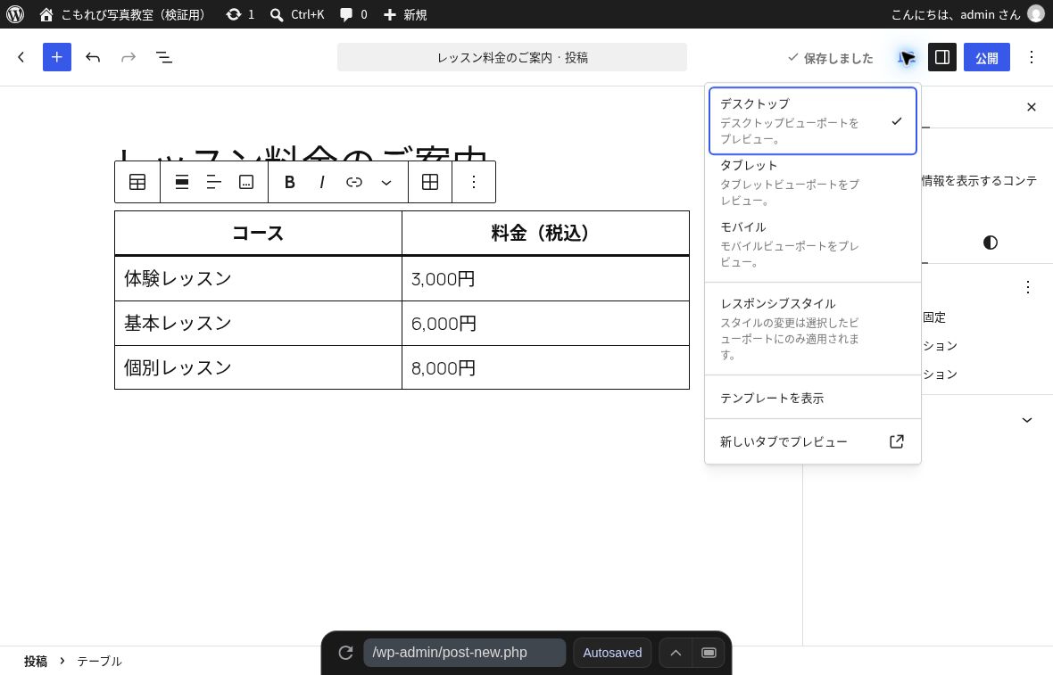Choose 新しいタブでプレビュー

point(813,441)
